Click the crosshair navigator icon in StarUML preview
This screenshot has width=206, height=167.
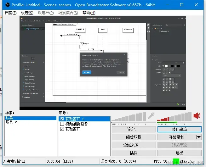[148, 28]
